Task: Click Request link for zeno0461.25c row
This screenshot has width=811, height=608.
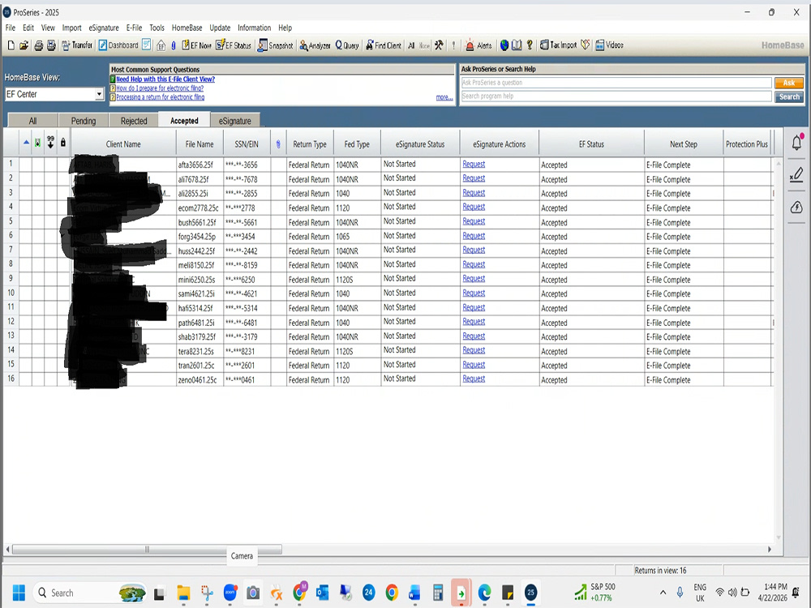Action: tap(474, 379)
